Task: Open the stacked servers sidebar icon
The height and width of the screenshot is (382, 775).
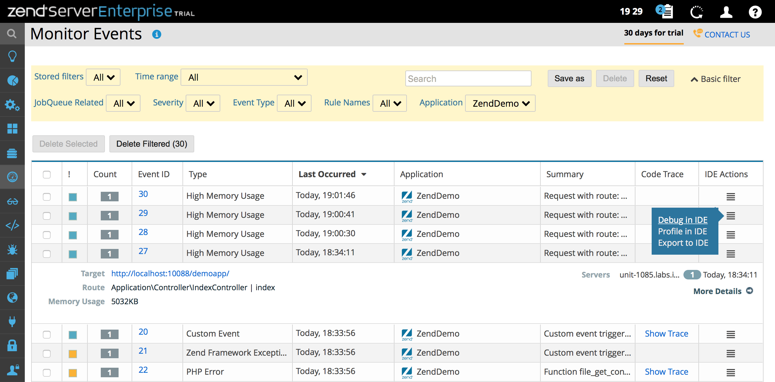Action: [x=12, y=153]
